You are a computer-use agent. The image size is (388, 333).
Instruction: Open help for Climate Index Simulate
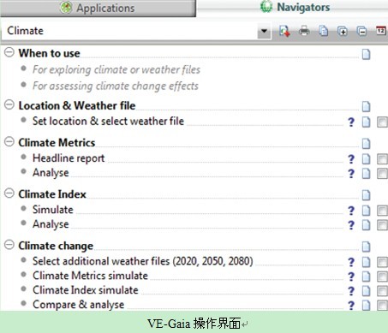coord(351,211)
